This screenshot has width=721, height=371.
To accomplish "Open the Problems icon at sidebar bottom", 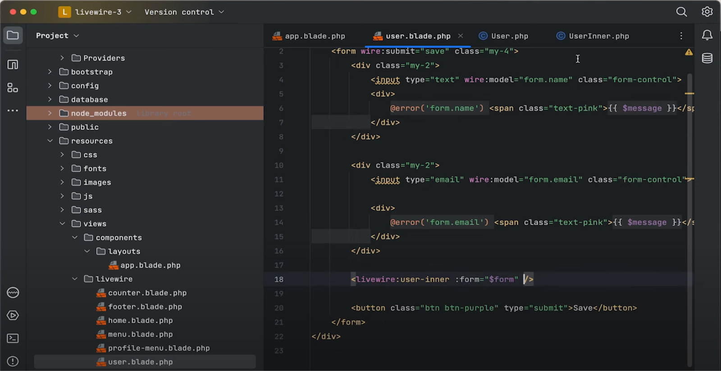I will [x=13, y=361].
